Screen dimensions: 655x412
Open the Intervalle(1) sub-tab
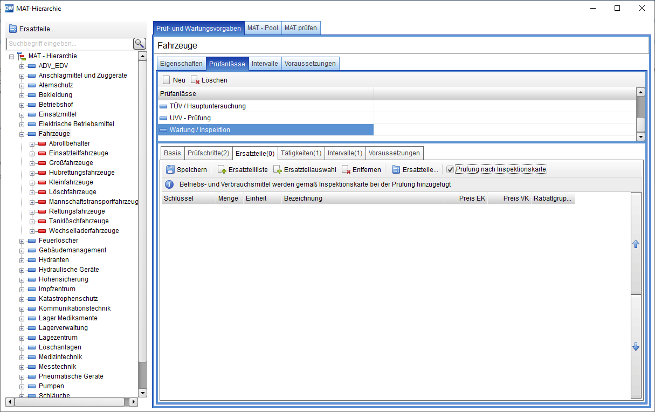click(344, 153)
